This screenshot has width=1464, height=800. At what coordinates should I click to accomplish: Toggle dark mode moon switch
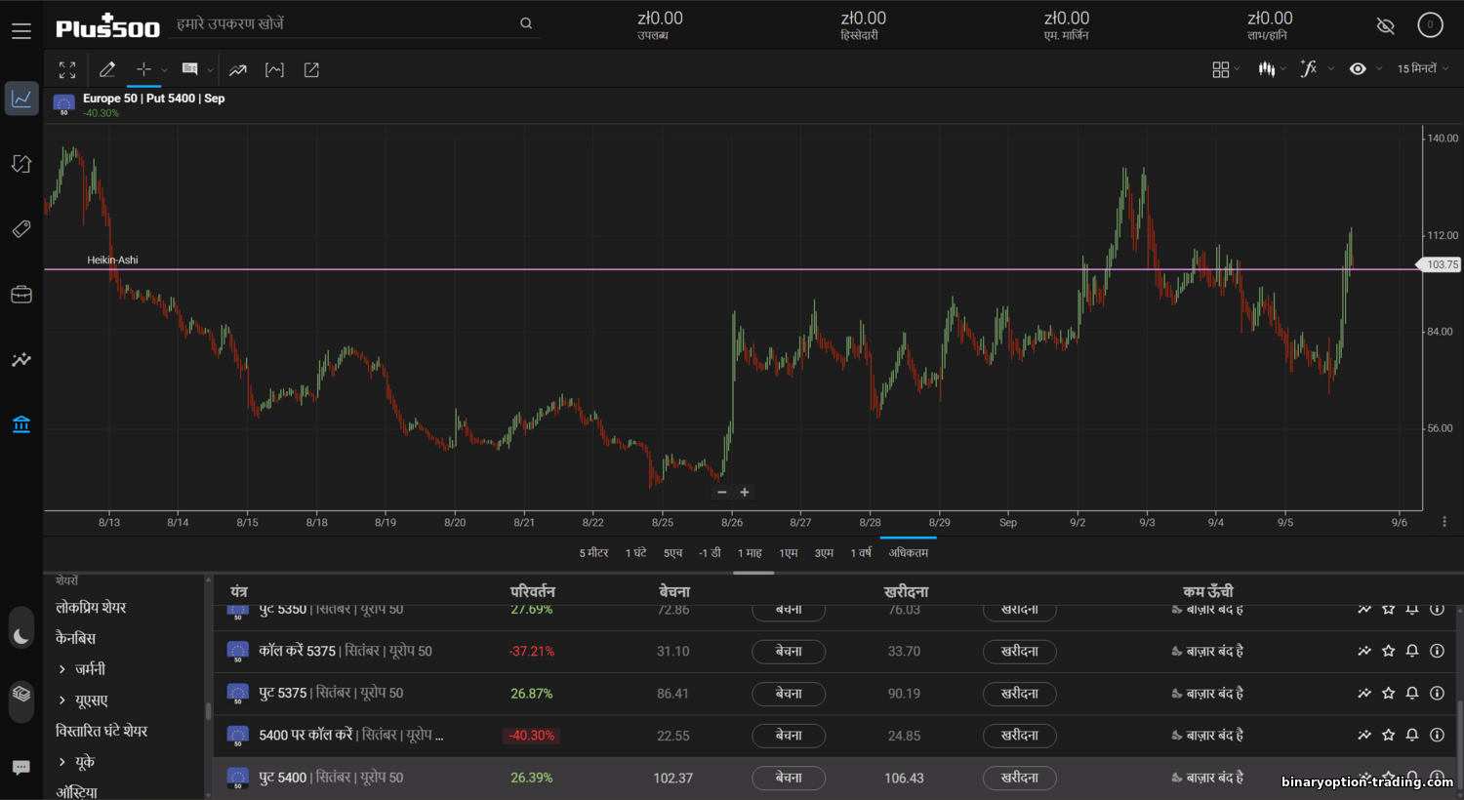point(21,637)
